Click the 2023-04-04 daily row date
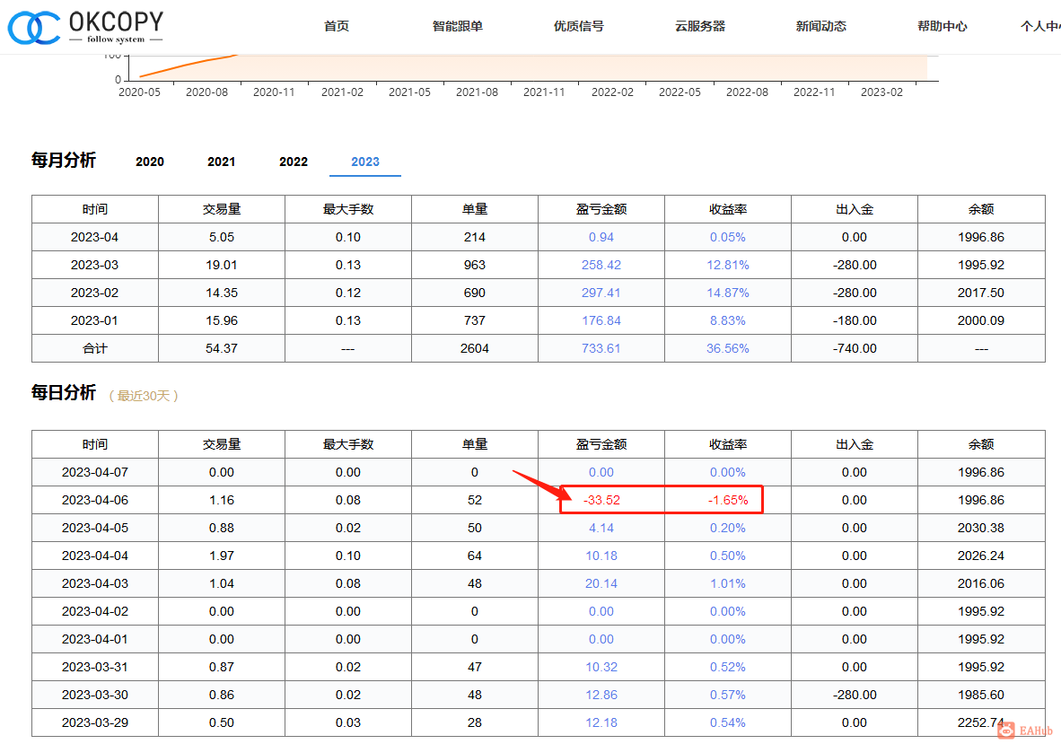Viewport: 1061px width, 744px height. (x=95, y=556)
